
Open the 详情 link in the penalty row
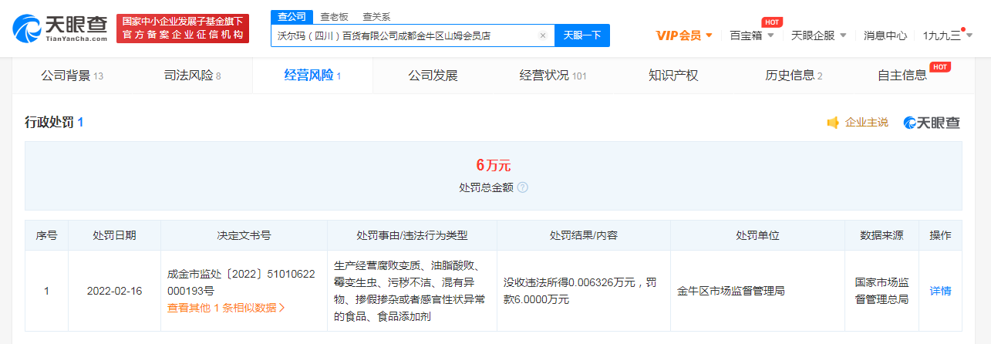pos(940,291)
